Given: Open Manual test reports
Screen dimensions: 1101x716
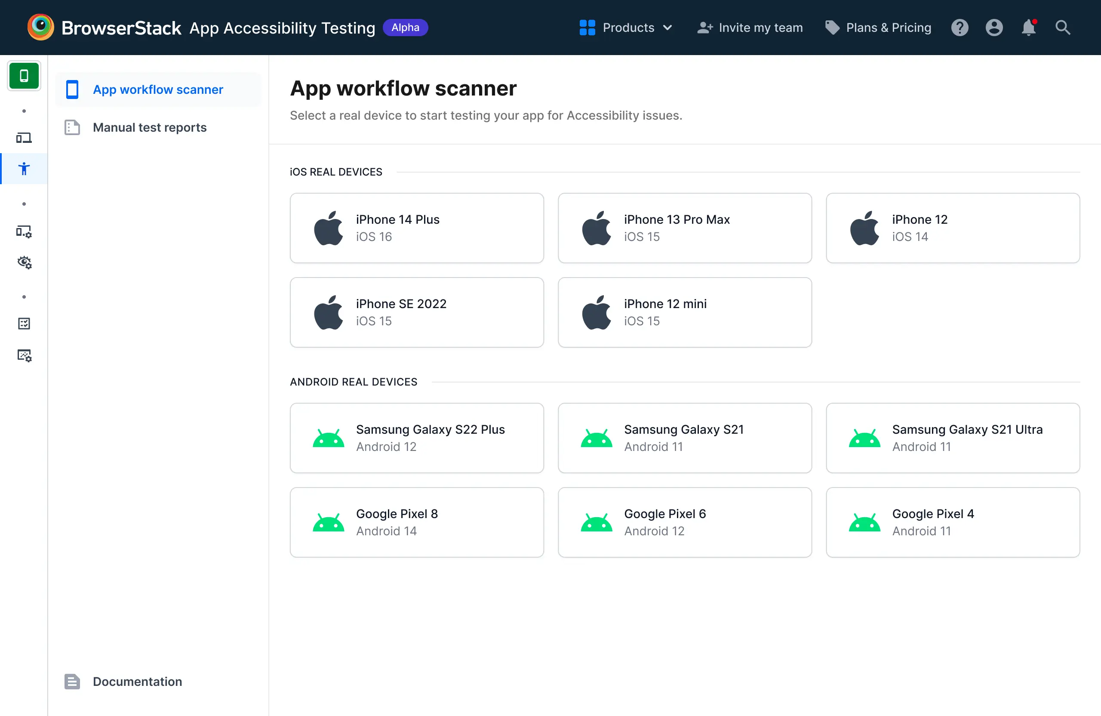Looking at the screenshot, I should tap(149, 127).
